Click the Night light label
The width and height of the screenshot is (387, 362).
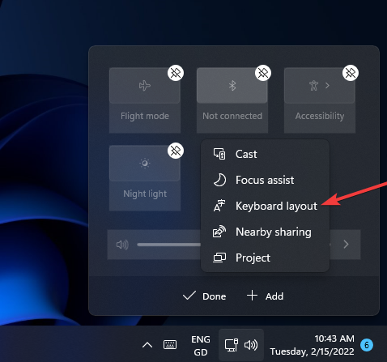click(x=145, y=194)
